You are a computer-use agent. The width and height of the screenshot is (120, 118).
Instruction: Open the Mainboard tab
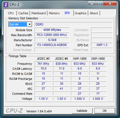tap(39, 13)
